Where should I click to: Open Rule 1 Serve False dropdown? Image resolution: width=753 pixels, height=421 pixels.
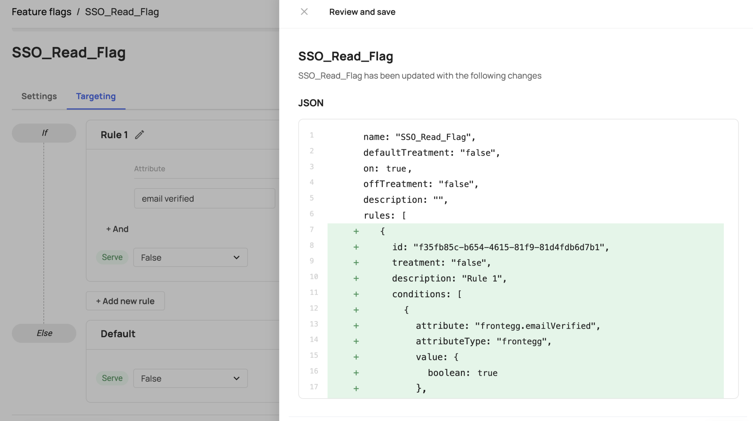click(190, 258)
